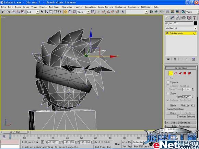Screen dimensions: 199x149
Task: Open the Layer Manager
Action: (162, 12)
